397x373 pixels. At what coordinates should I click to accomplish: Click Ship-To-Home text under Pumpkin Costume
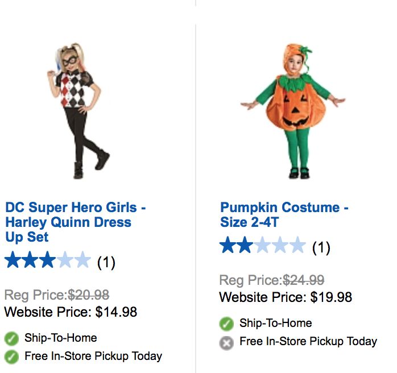(x=275, y=324)
